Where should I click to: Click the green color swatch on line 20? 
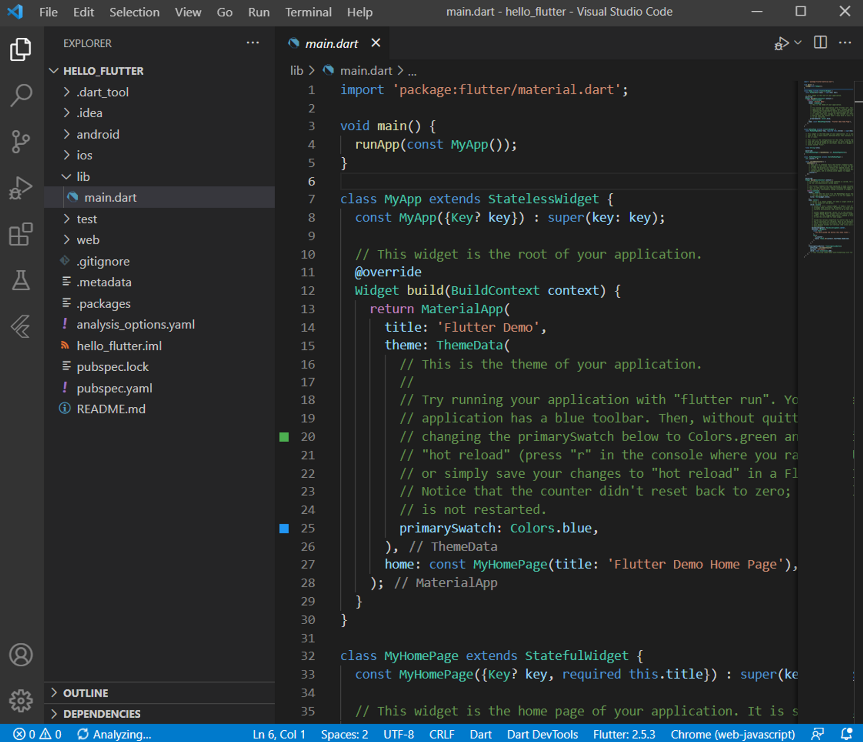click(284, 437)
